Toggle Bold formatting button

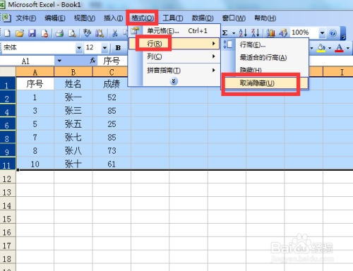point(118,48)
